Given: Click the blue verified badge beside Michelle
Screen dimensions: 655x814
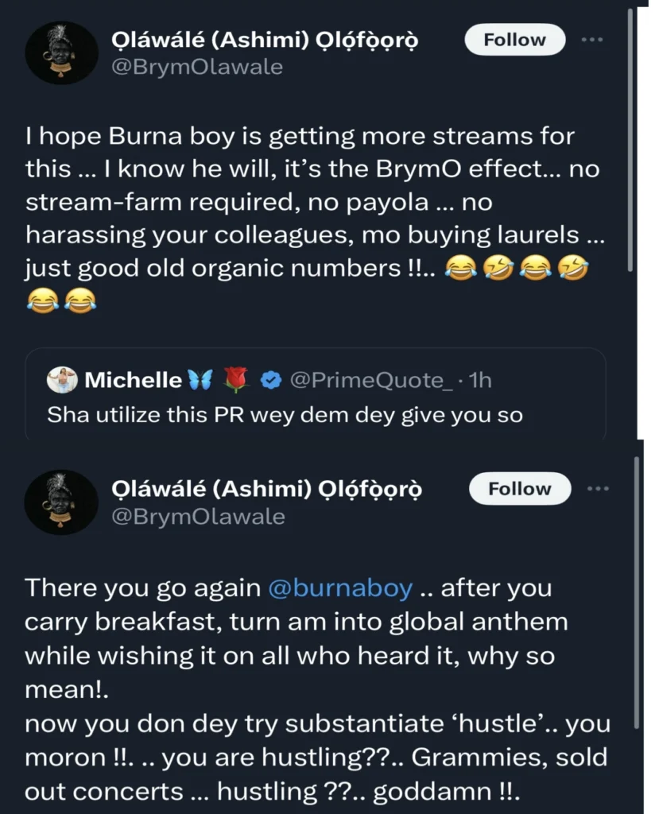Looking at the screenshot, I should 272,381.
